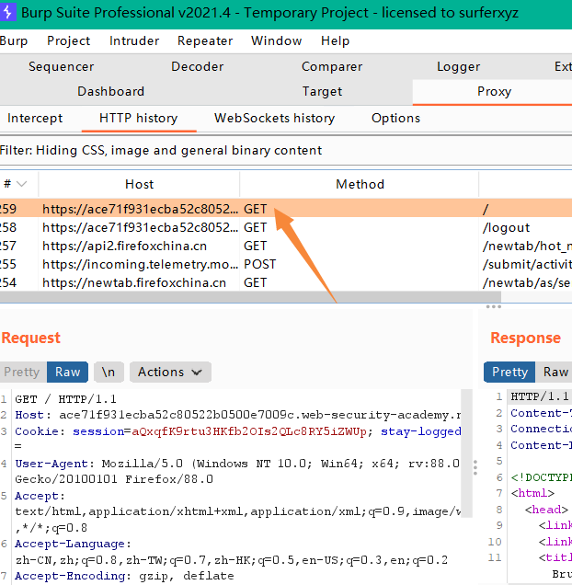Image resolution: width=572 pixels, height=585 pixels.
Task: Open the request Actions dropdown
Action: [170, 372]
